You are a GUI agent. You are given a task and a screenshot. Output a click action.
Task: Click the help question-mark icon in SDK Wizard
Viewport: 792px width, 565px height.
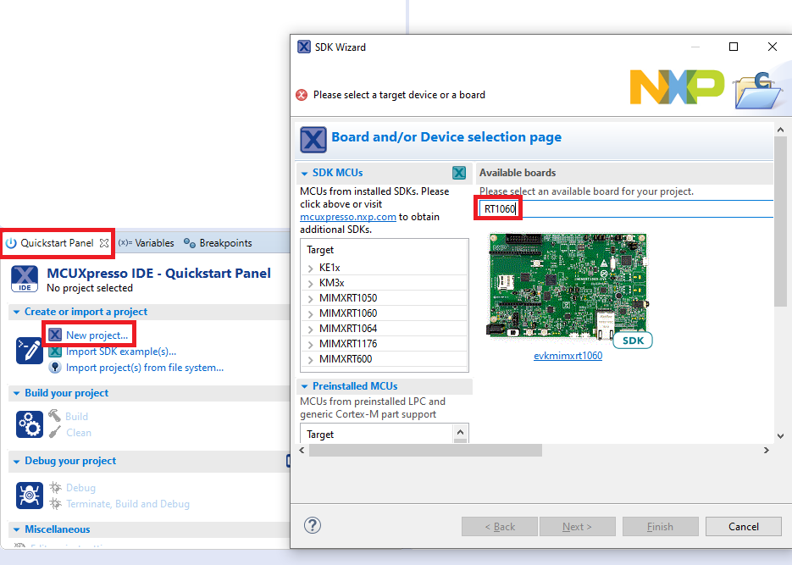312,525
